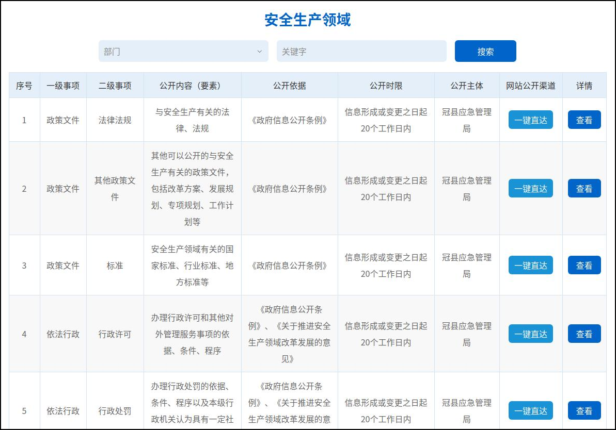Open 查看 for row 4 行政许可
616x430 pixels.
[x=584, y=334]
